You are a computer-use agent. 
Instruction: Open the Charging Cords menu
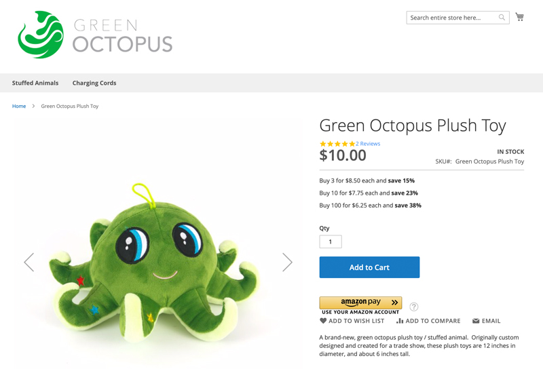coord(94,83)
